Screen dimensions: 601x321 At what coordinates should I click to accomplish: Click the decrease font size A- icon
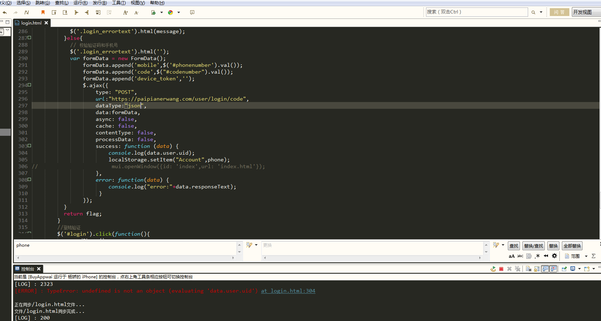pyautogui.click(x=136, y=12)
